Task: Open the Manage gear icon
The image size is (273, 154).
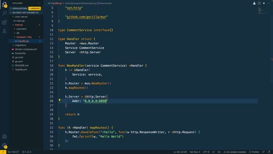Action: 4,145
